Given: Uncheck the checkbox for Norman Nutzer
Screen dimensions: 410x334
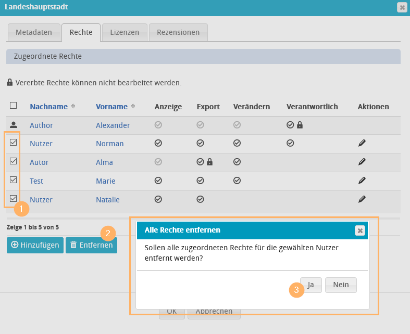Looking at the screenshot, I should [14, 142].
